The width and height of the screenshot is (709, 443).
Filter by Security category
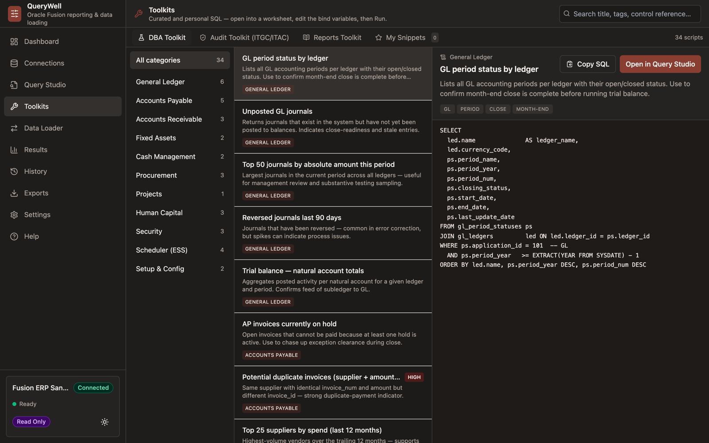click(x=180, y=231)
